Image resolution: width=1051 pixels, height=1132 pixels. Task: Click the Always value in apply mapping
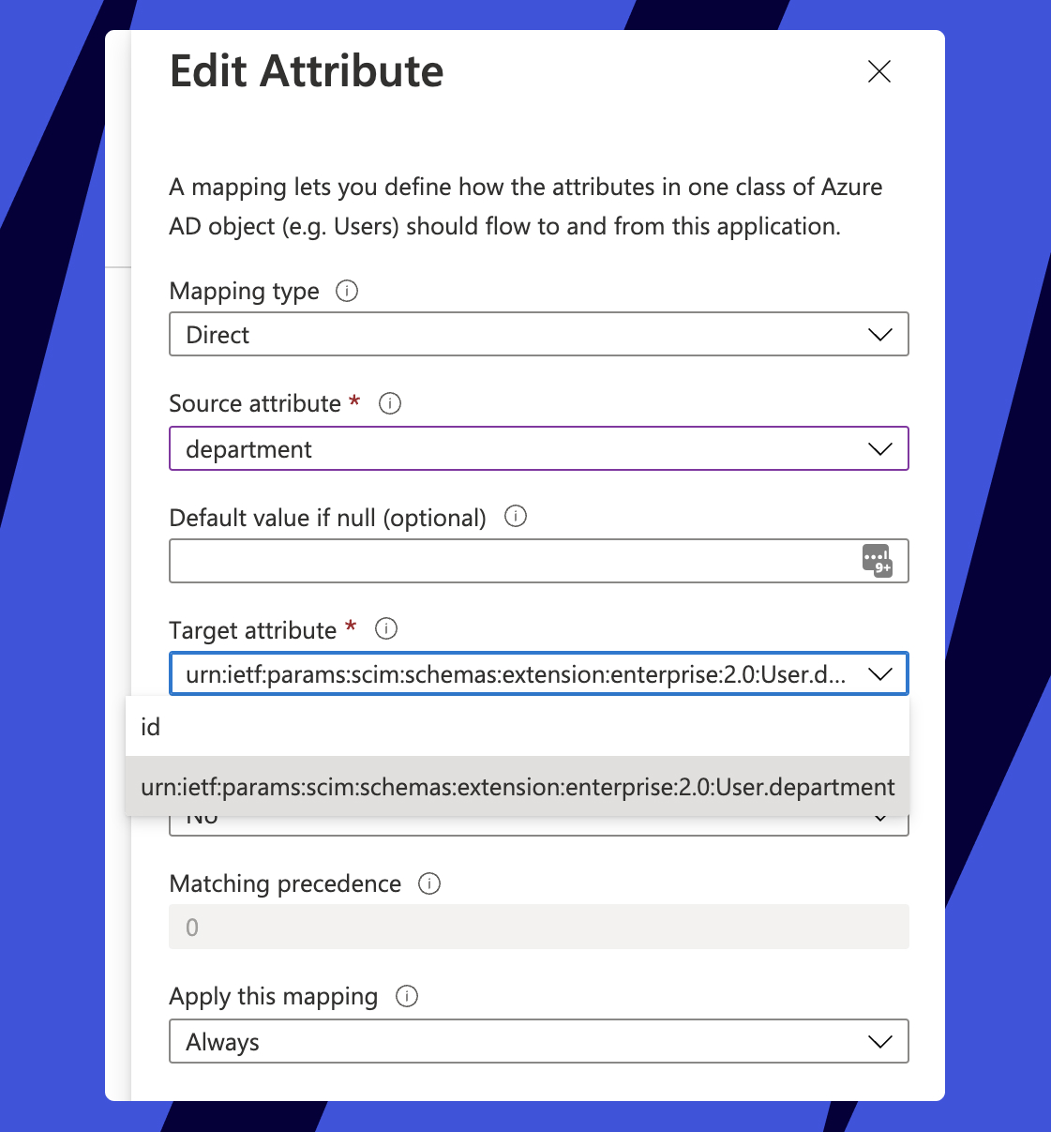pos(223,1042)
